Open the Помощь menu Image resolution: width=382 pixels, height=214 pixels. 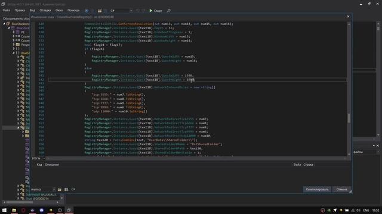pyautogui.click(x=73, y=11)
